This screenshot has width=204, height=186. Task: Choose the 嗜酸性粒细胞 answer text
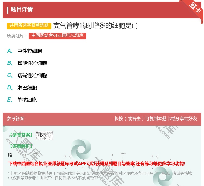coord(32,63)
